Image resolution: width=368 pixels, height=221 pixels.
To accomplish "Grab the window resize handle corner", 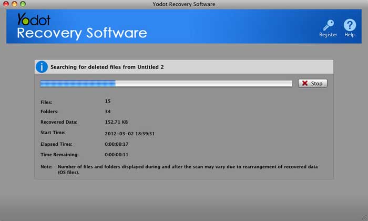I will [365, 218].
